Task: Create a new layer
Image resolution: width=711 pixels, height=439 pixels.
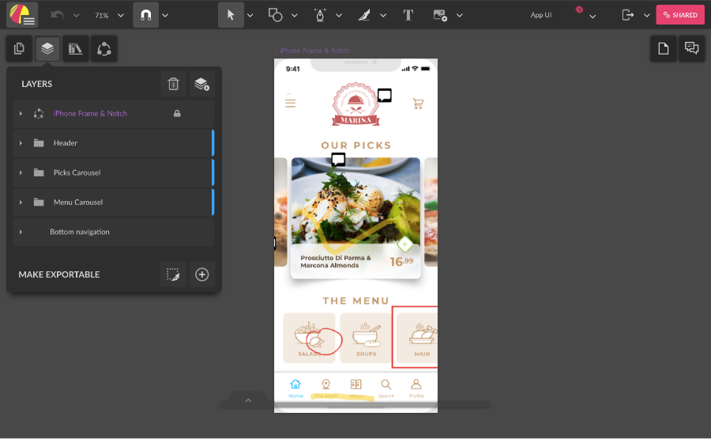Action: [x=201, y=84]
